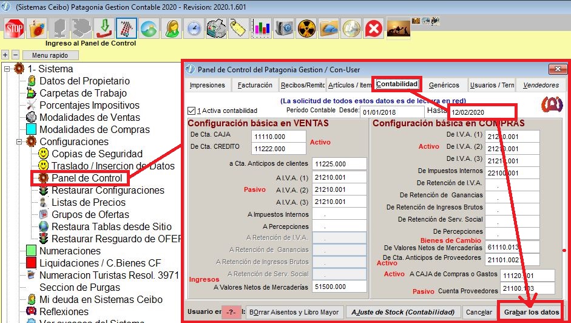
Task: Click the landscape sphere toolbar icon
Action: [x=149, y=29]
